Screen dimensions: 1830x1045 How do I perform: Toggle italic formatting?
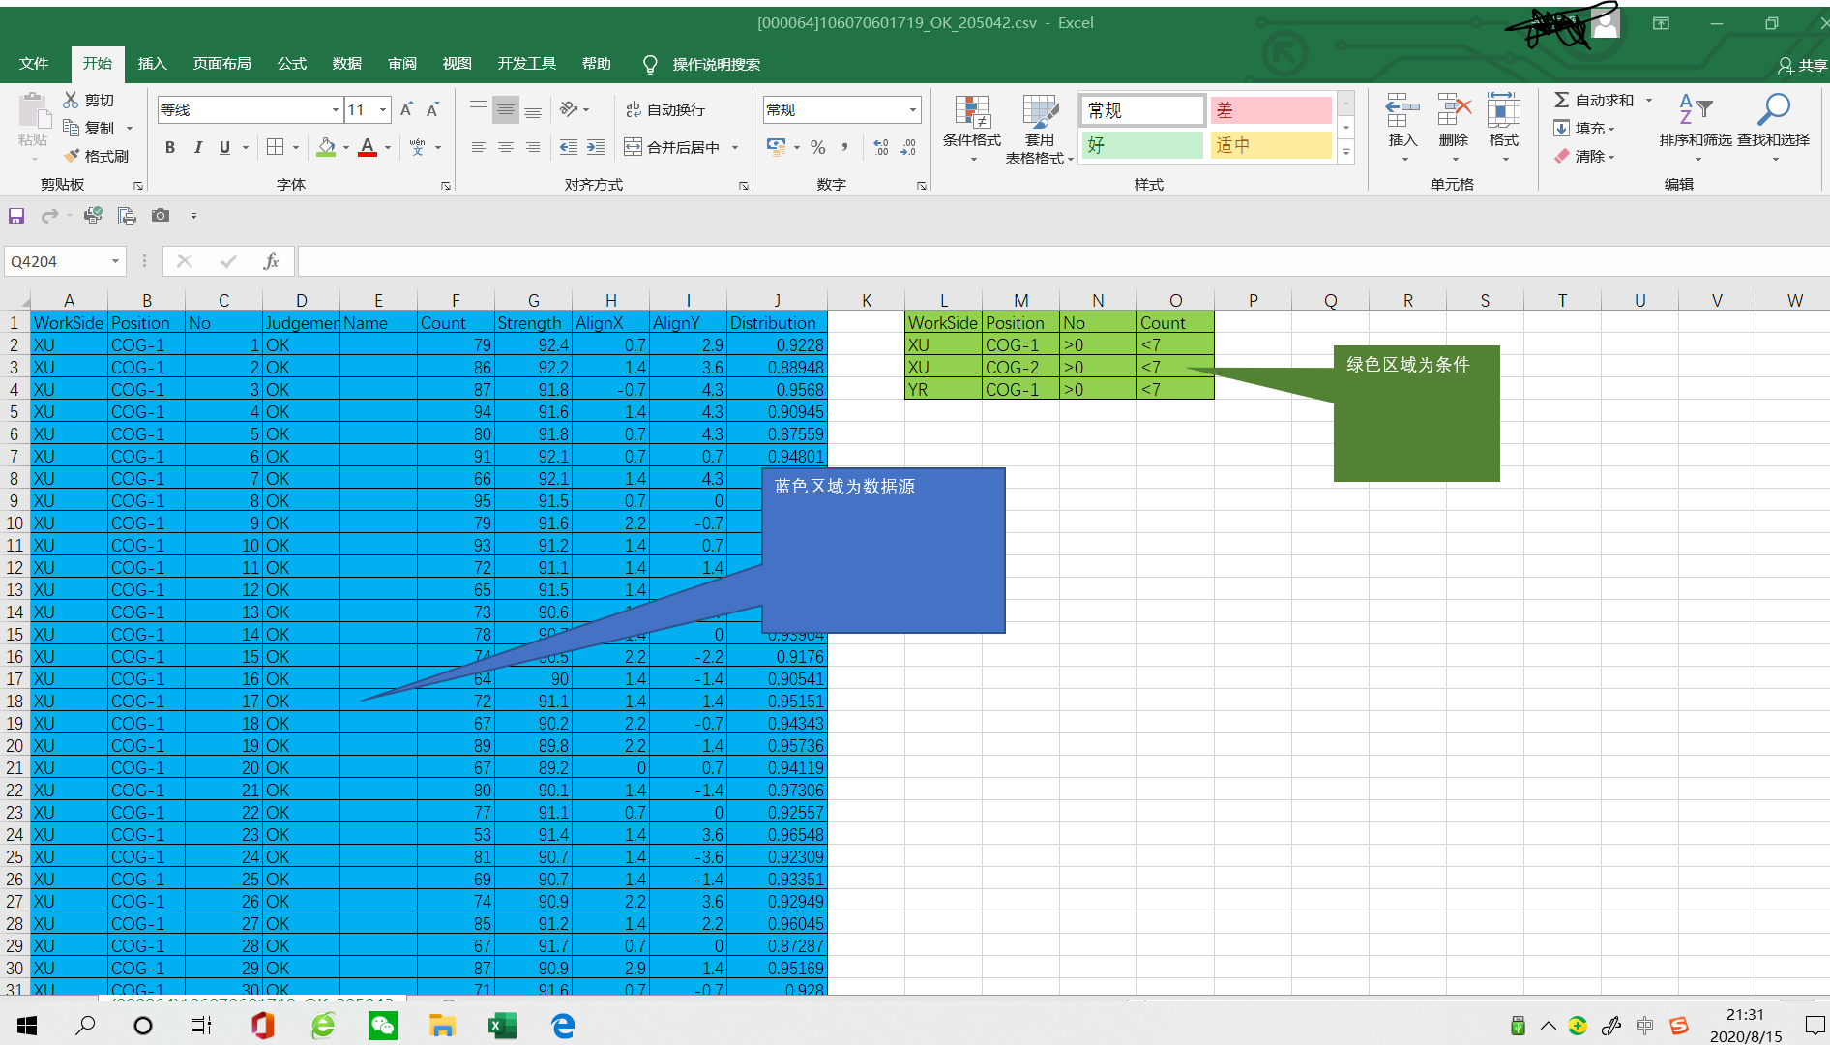[x=198, y=147]
